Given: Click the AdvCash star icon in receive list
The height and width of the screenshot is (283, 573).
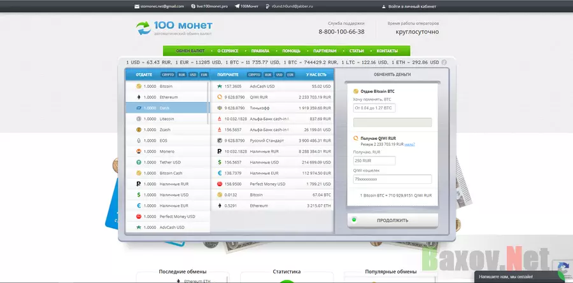Looking at the screenshot, I should (220, 86).
